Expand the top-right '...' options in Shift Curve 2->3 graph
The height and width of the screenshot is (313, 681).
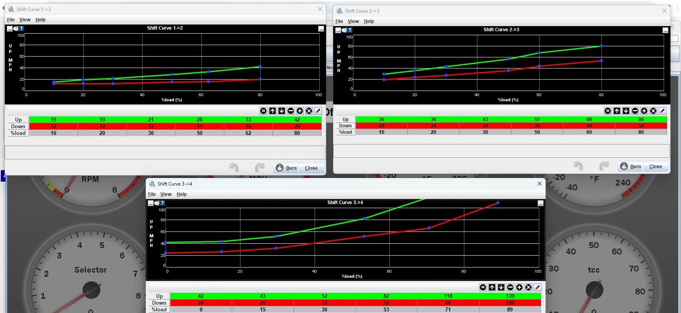point(665,30)
